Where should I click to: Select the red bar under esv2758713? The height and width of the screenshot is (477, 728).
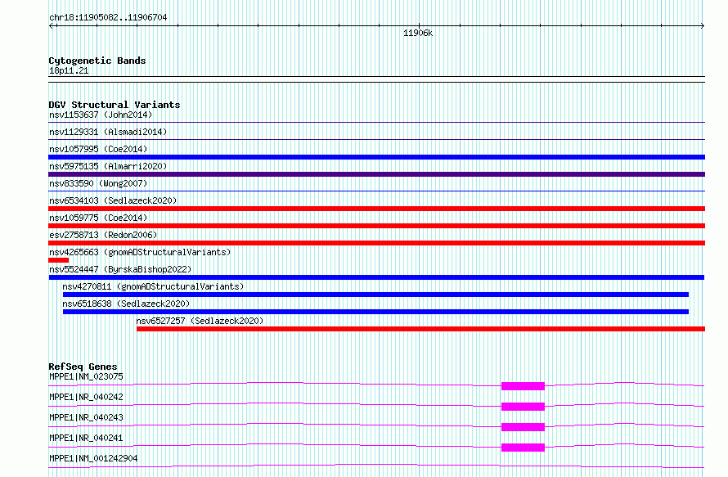coord(376,243)
